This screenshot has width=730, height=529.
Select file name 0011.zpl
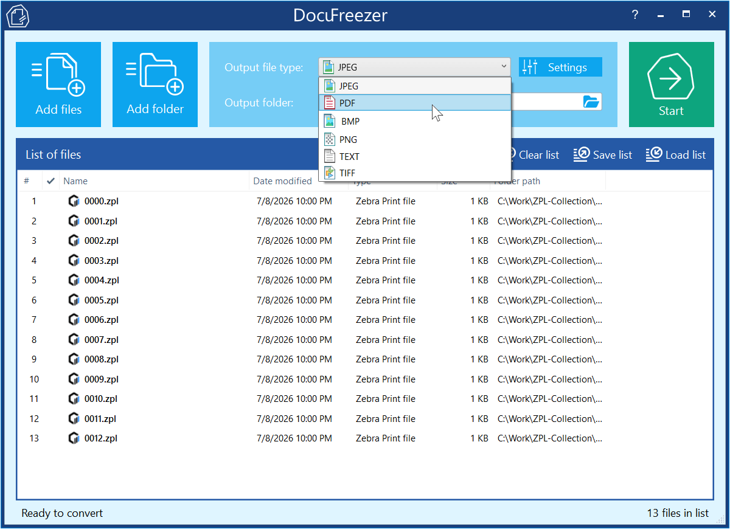point(100,419)
